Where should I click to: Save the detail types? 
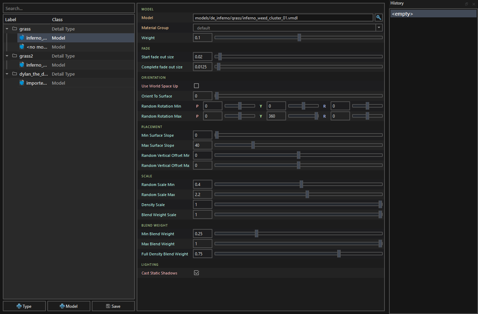(x=113, y=306)
